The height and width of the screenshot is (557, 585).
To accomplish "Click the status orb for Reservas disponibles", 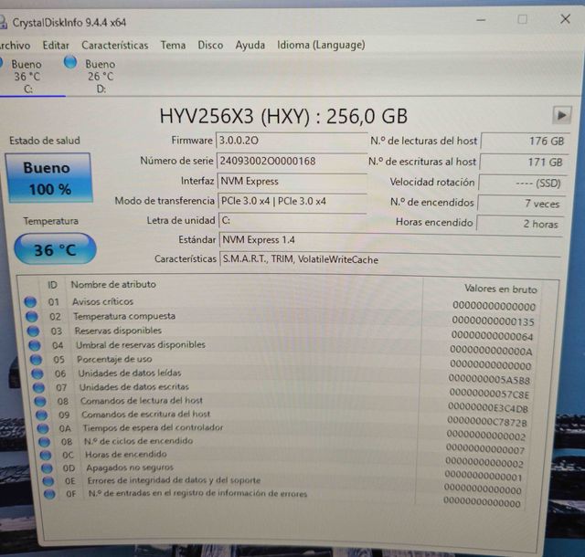I will 33,331.
